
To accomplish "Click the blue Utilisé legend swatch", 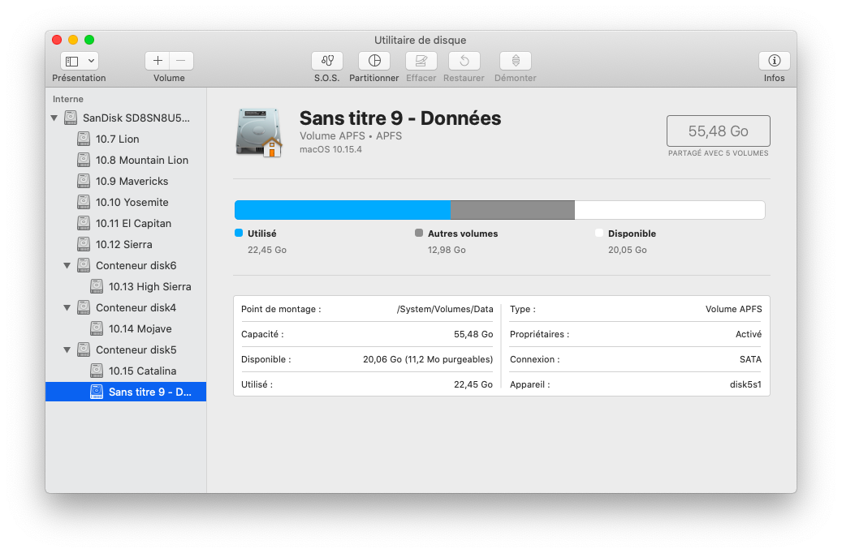I will coord(239,233).
